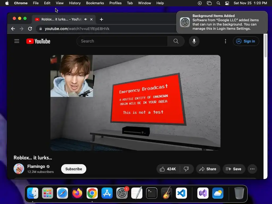The image size is (272, 204).
Task: Launch Firefox from the Dock
Action: (77, 193)
